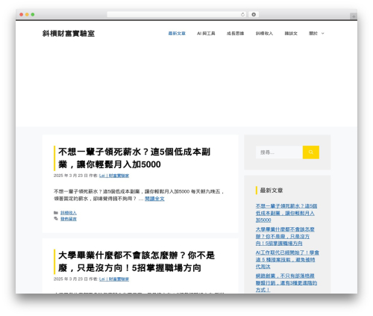
Task: Click the 發佈留言 comment link
Action: tap(69, 219)
